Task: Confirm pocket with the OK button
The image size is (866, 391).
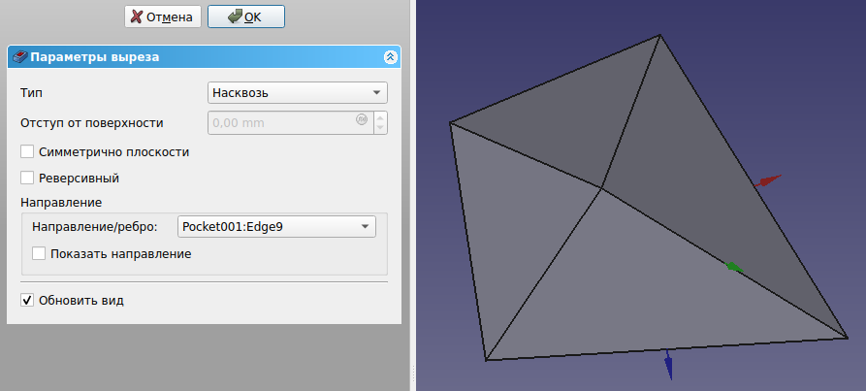Action: click(x=245, y=16)
